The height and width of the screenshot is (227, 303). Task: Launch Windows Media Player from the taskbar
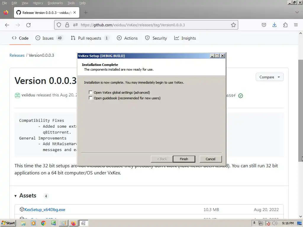[x=33, y=223]
